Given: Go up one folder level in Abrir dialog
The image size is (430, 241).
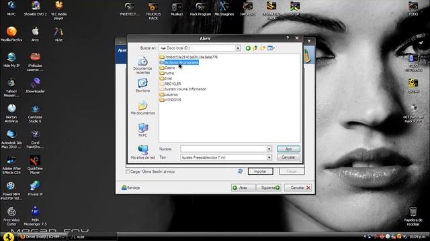Looking at the screenshot, I should pos(255,48).
